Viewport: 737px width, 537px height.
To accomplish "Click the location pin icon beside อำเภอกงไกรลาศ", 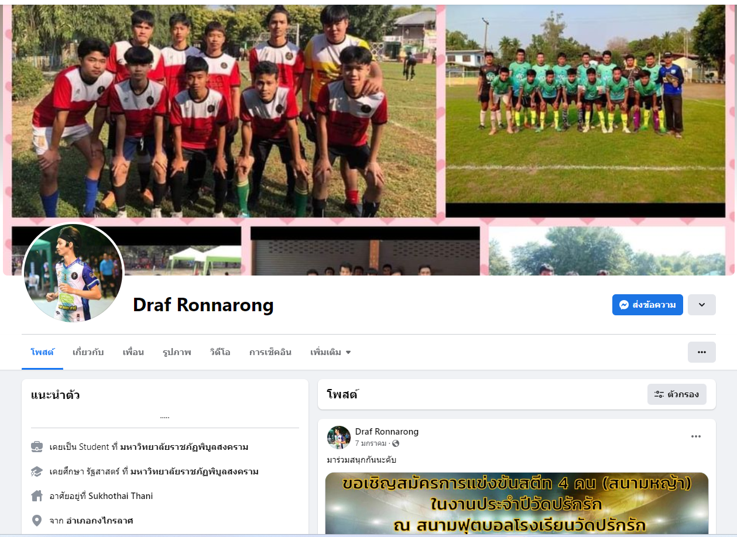I will click(37, 521).
